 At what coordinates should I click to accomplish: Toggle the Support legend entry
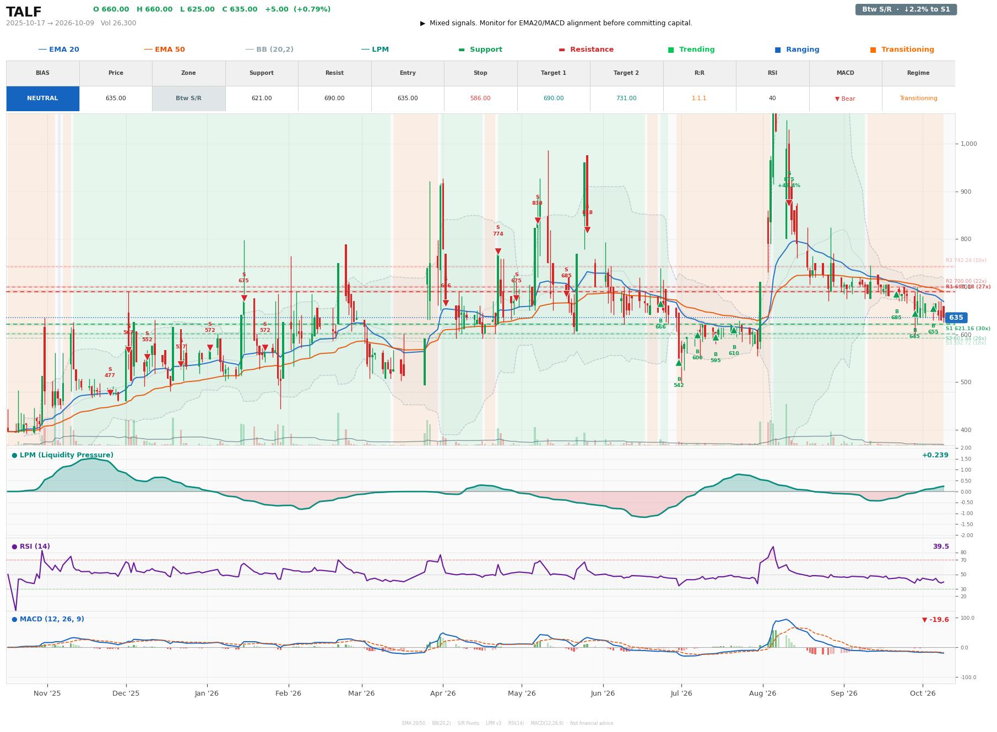pyautogui.click(x=480, y=50)
